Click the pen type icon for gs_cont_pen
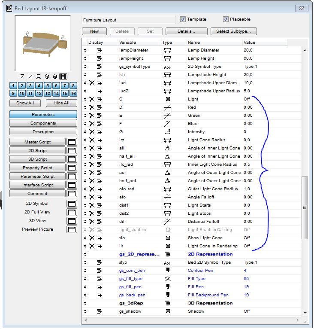The width and height of the screenshot is (314, 329). click(168, 271)
